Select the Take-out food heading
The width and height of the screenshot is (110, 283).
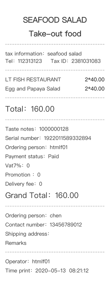(x=55, y=34)
